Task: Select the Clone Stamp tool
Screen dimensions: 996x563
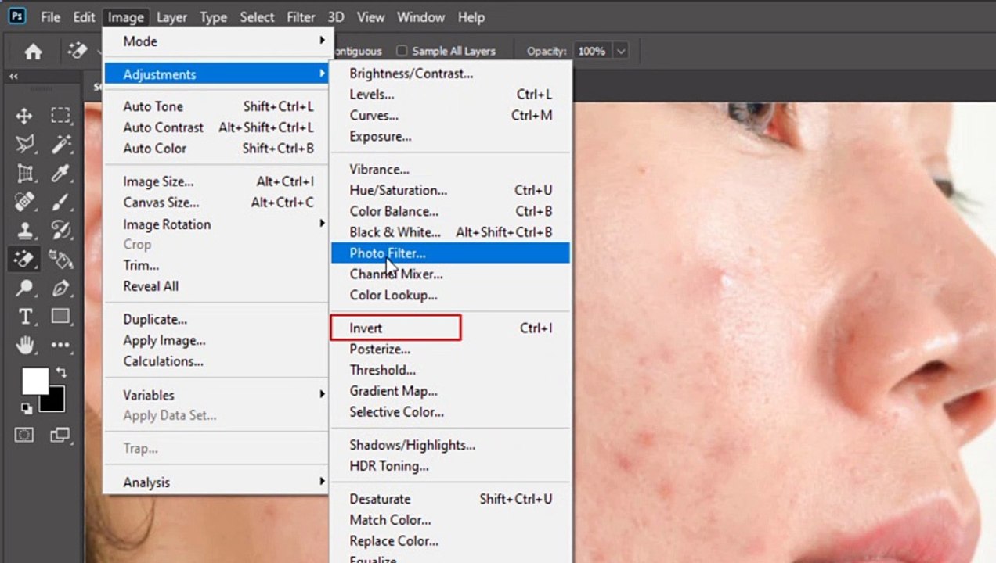Action: pyautogui.click(x=24, y=231)
